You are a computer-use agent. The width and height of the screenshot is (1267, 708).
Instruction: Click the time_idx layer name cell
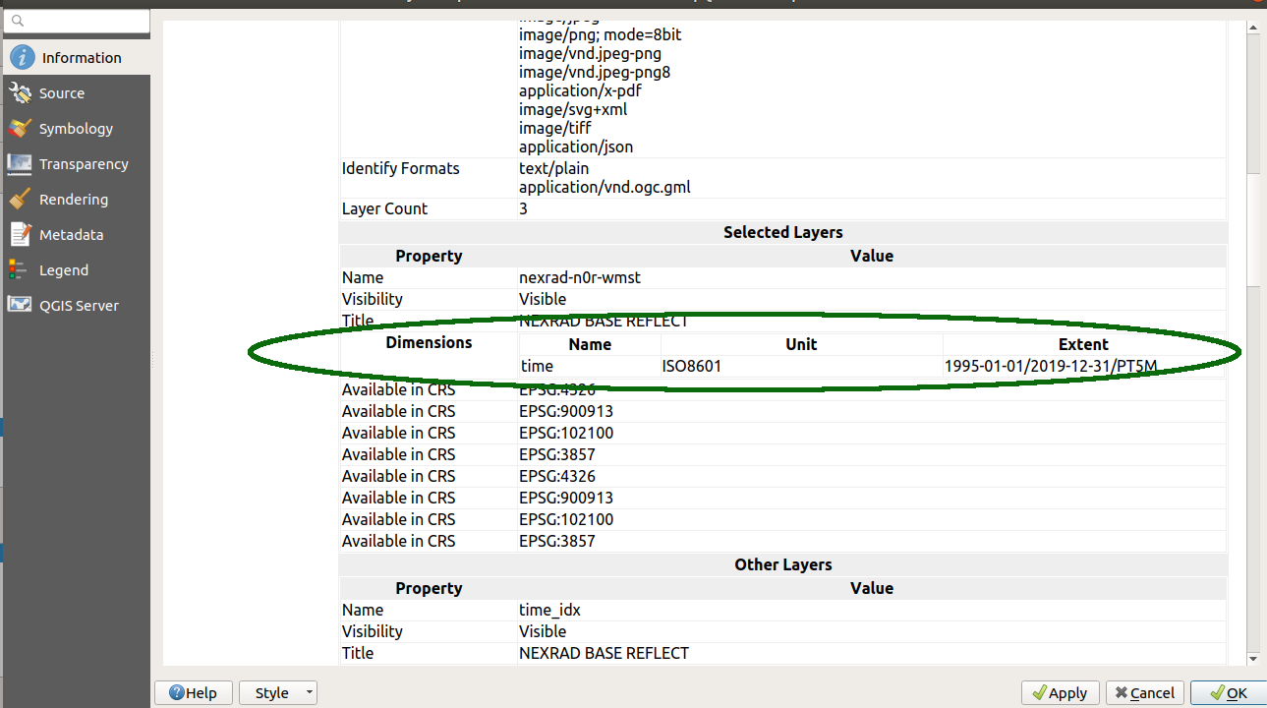[x=549, y=610]
